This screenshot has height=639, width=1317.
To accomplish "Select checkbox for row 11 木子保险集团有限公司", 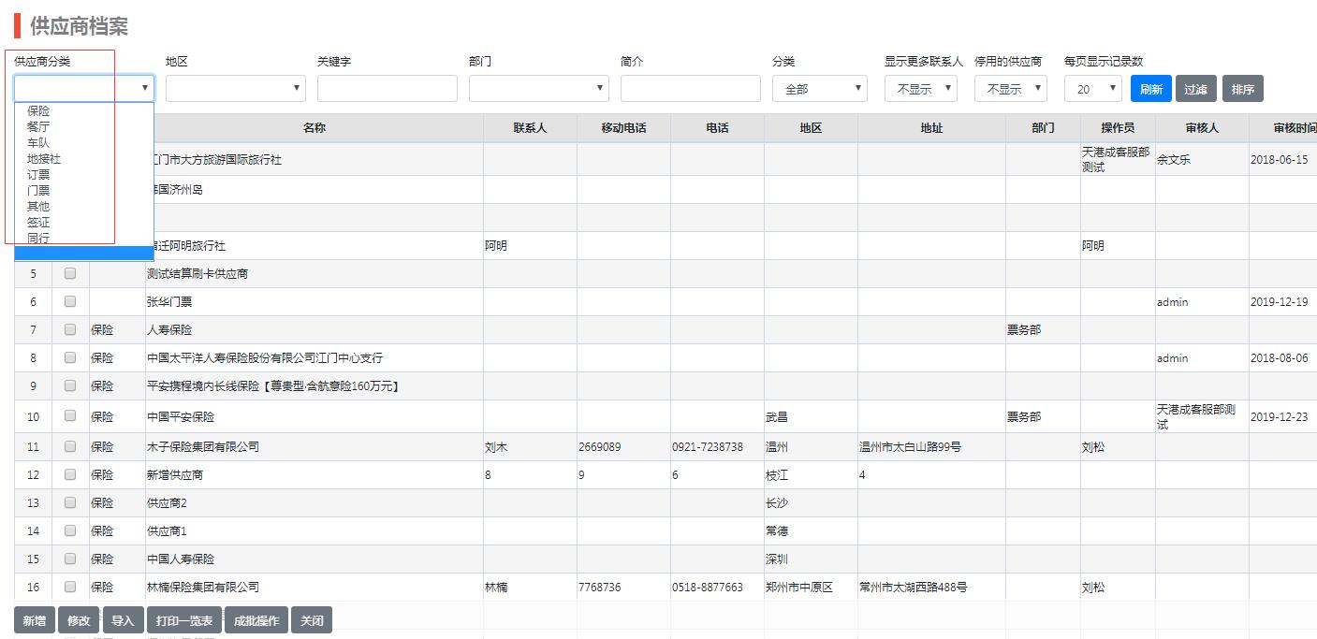I will (x=70, y=446).
